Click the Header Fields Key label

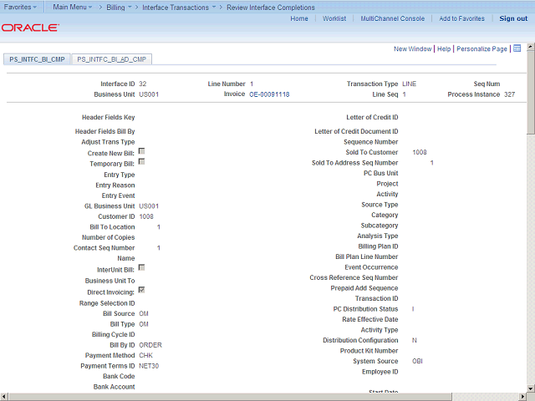pyautogui.click(x=108, y=117)
